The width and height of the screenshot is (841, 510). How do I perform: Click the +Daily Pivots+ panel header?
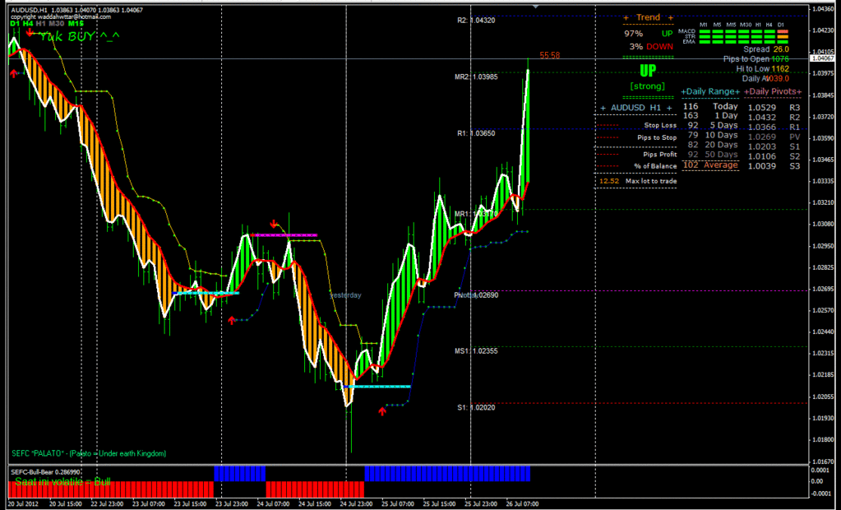click(x=773, y=90)
